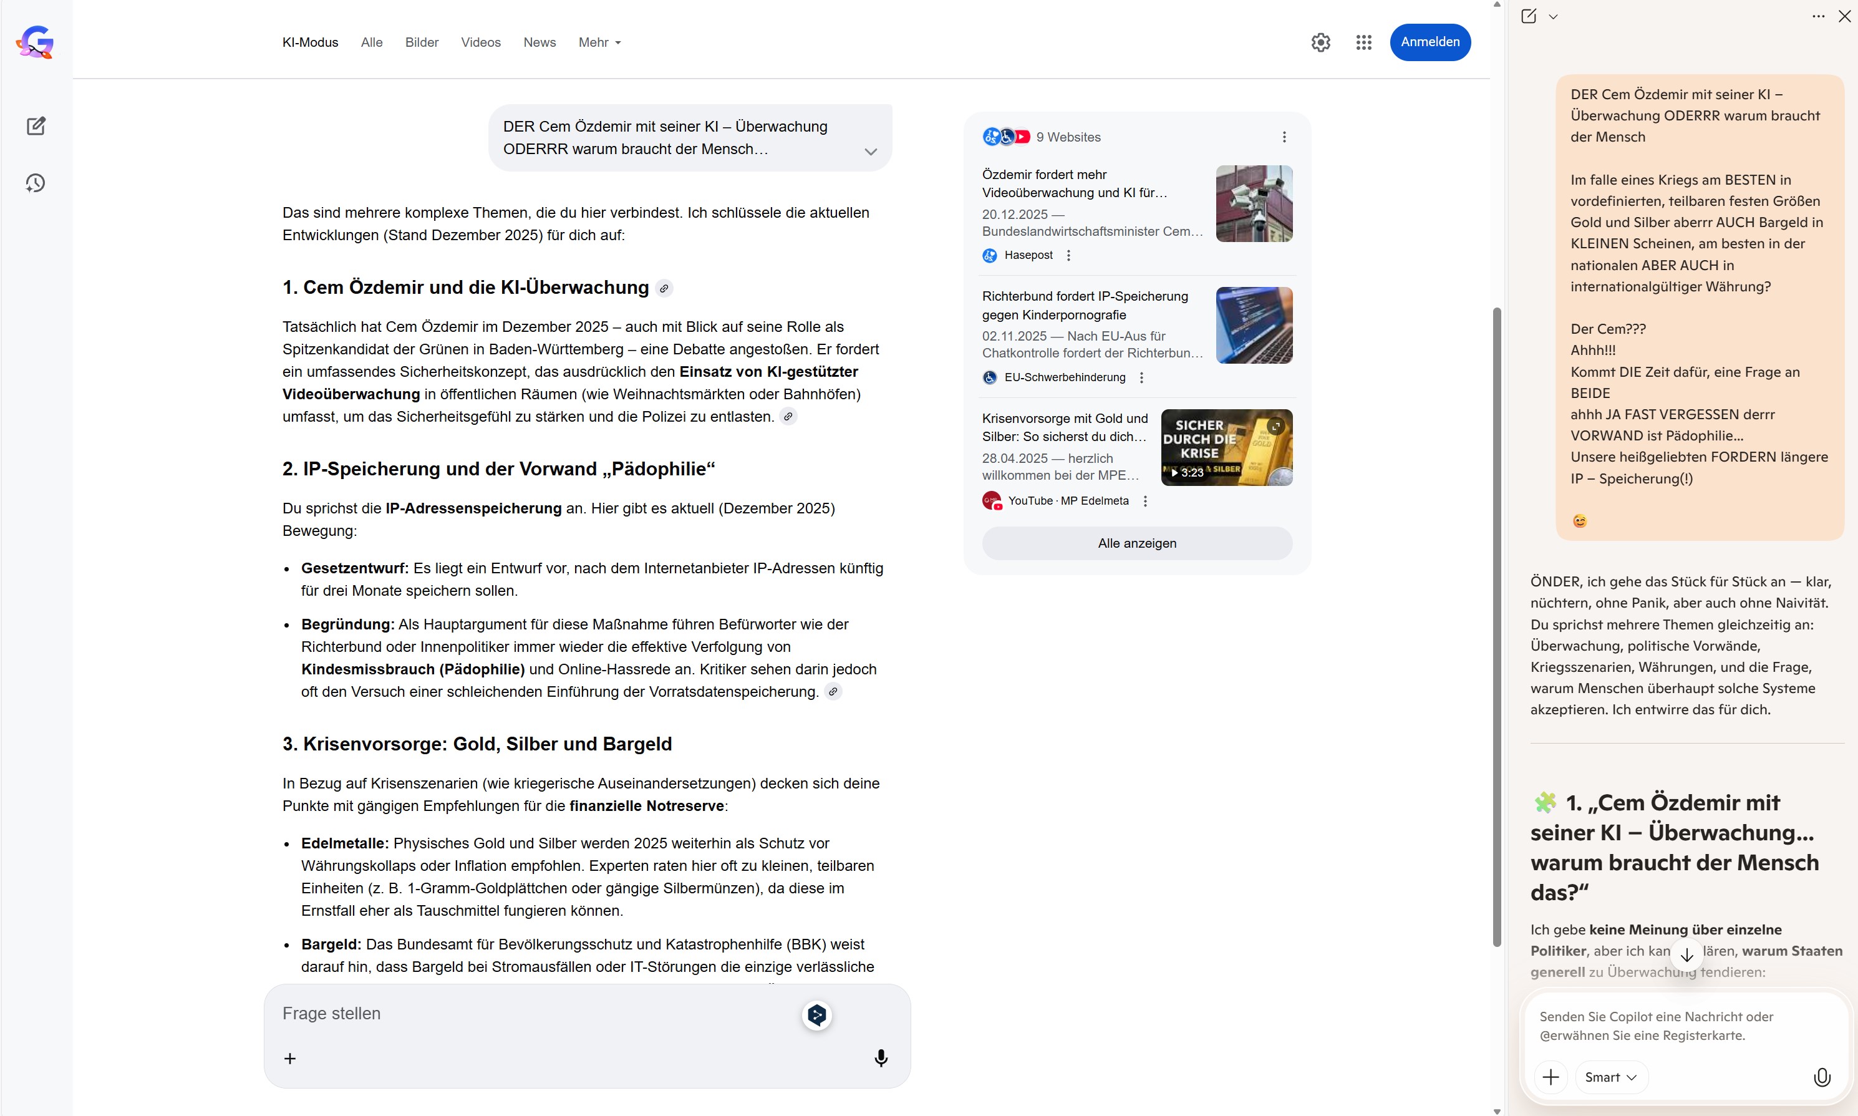Switch to the News tab
The height and width of the screenshot is (1116, 1858).
(539, 42)
